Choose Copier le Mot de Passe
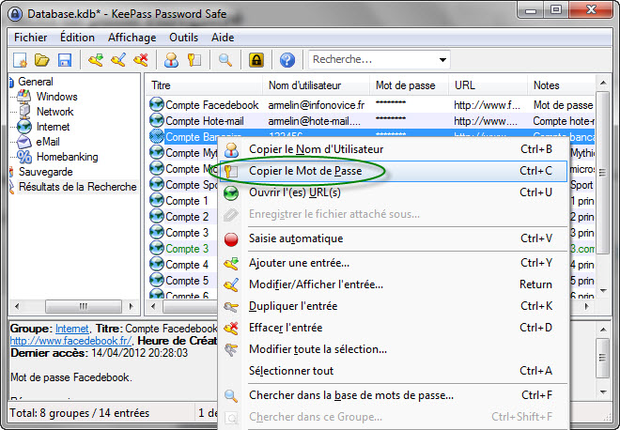Image resolution: width=620 pixels, height=430 pixels. point(393,171)
